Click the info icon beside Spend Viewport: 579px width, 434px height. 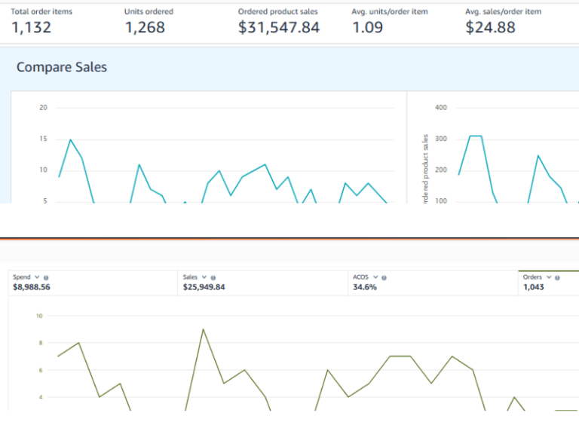click(45, 278)
